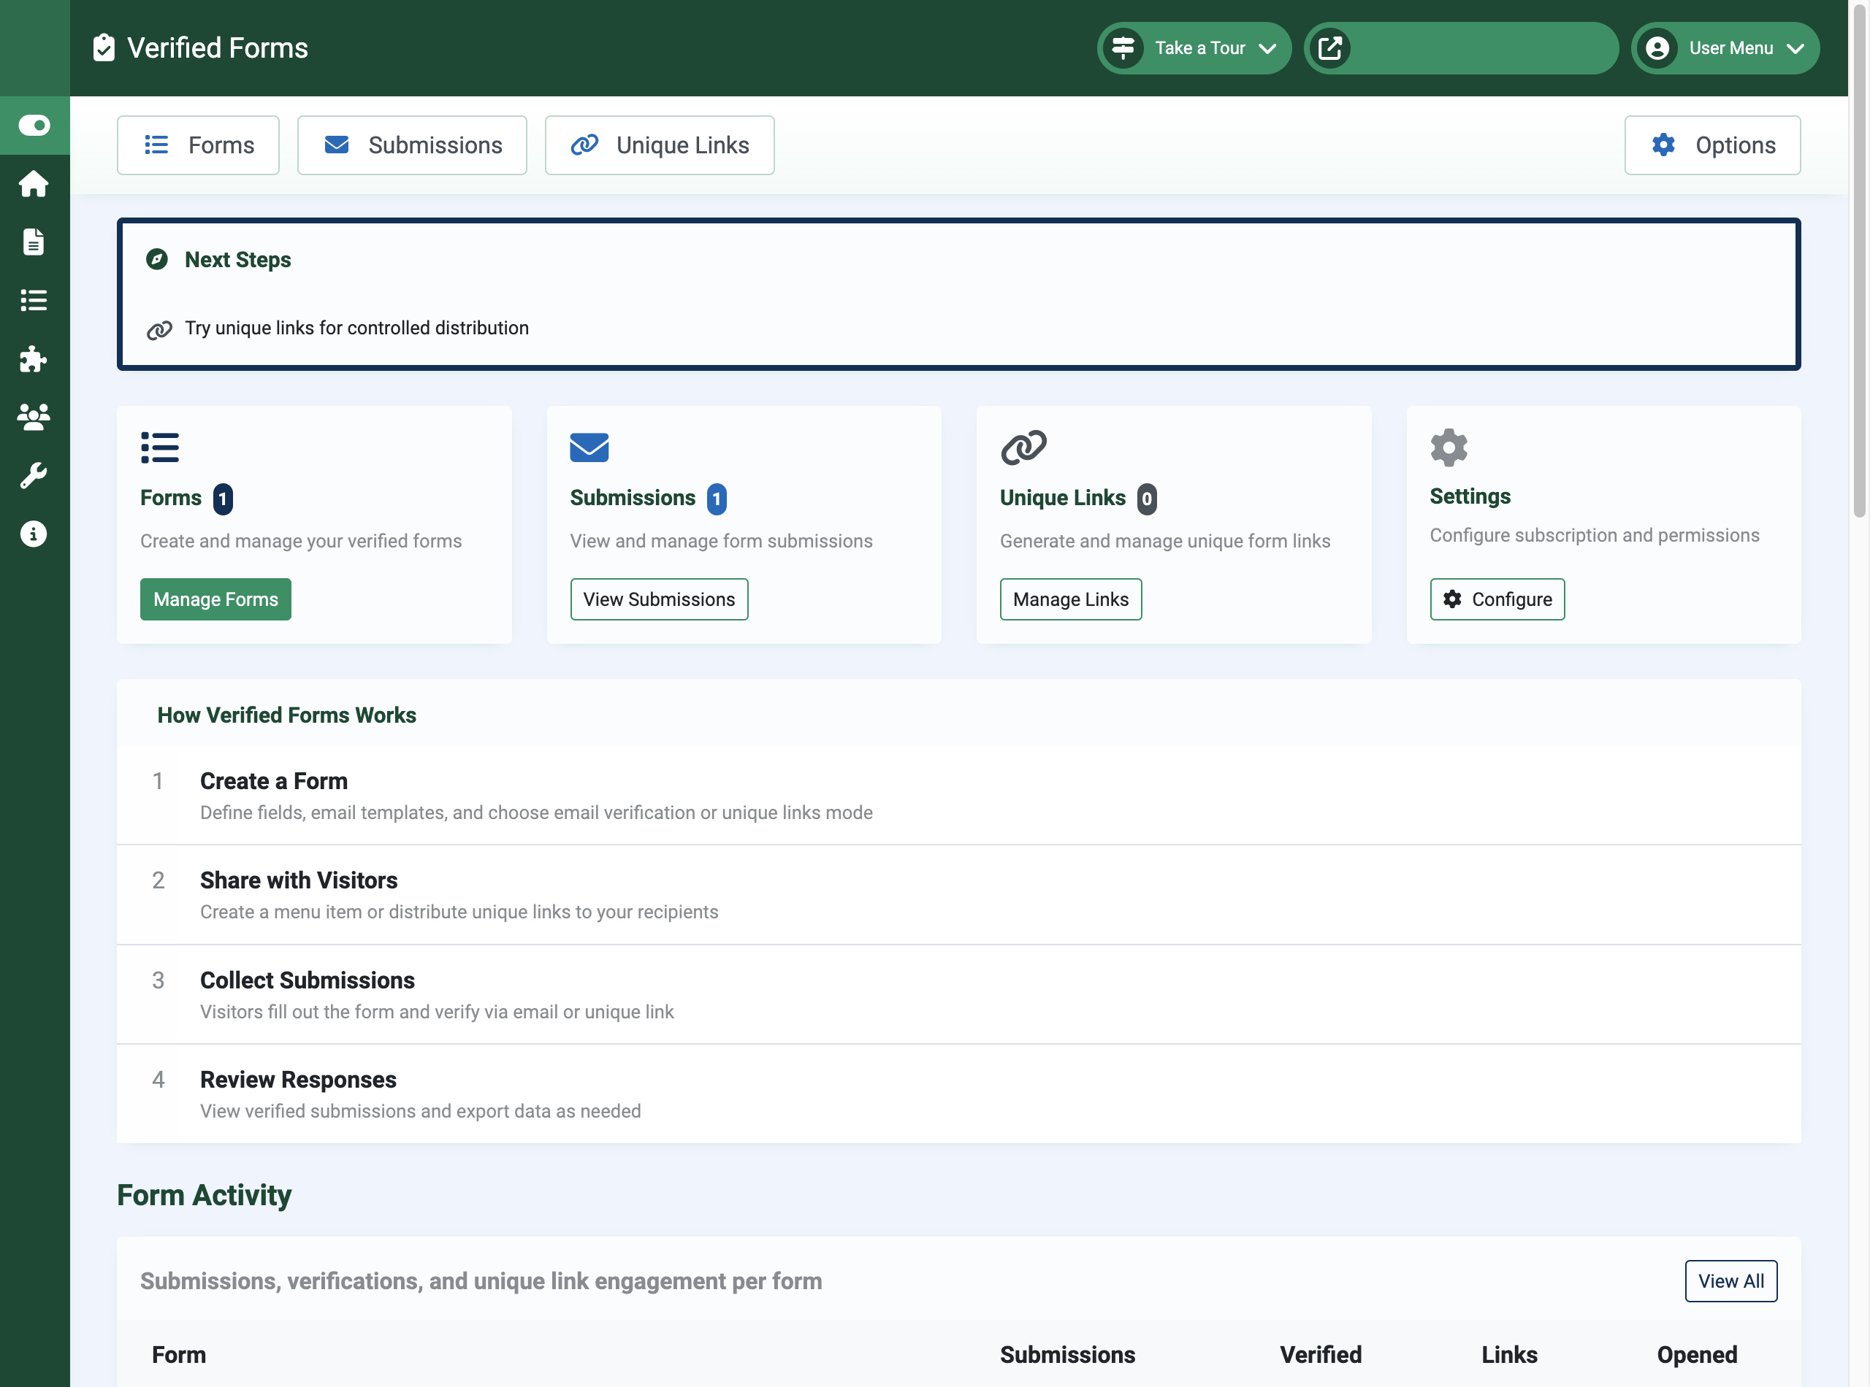Click the Manage Forms button
The height and width of the screenshot is (1387, 1870).
(215, 599)
